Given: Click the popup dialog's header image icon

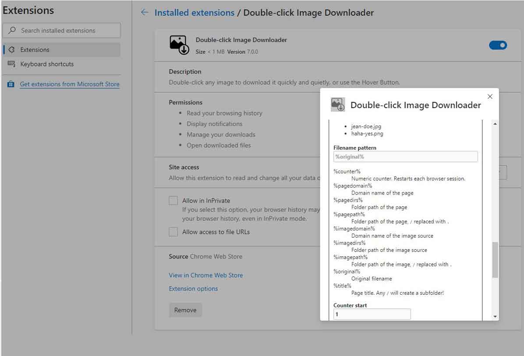Looking at the screenshot, I should click(x=338, y=105).
